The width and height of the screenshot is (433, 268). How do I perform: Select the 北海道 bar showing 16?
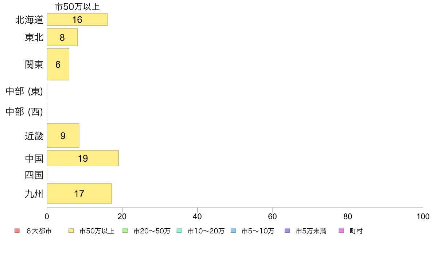(77, 20)
